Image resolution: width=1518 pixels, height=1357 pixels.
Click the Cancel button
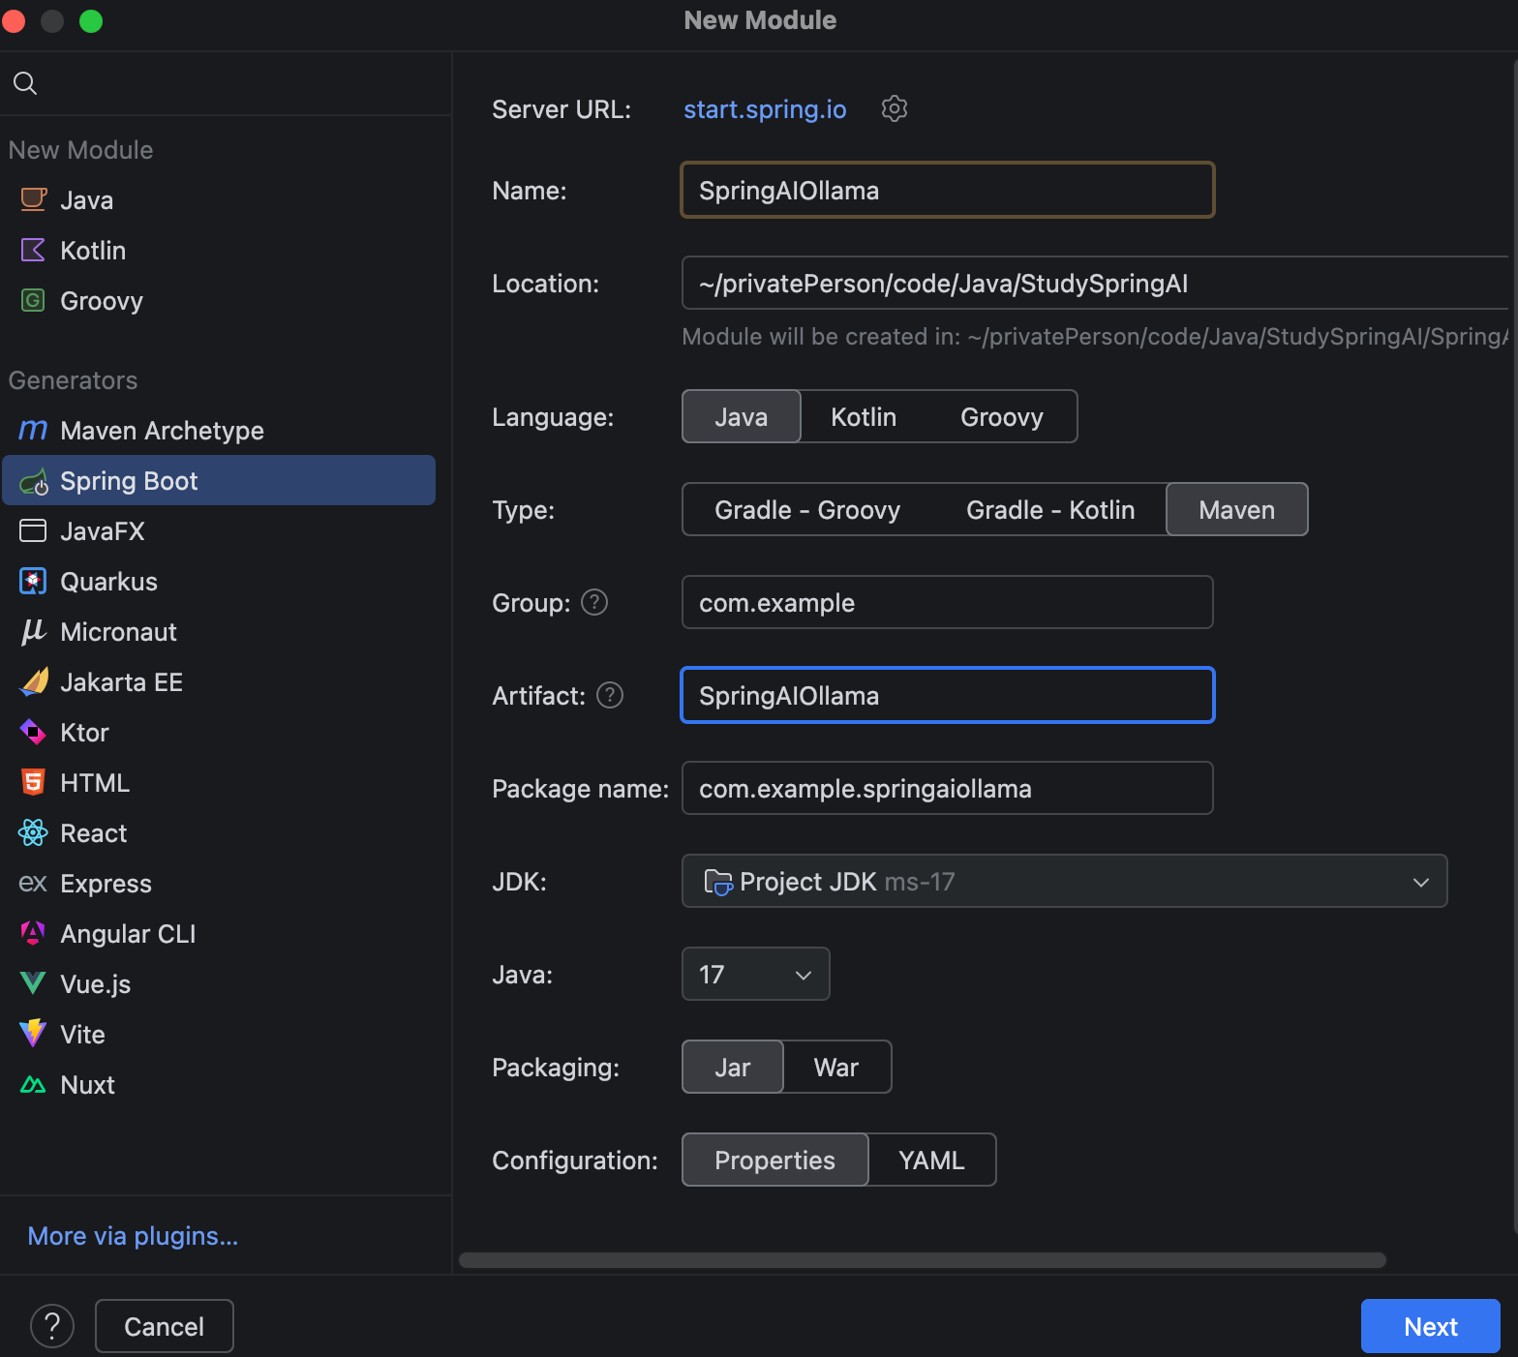tap(165, 1326)
